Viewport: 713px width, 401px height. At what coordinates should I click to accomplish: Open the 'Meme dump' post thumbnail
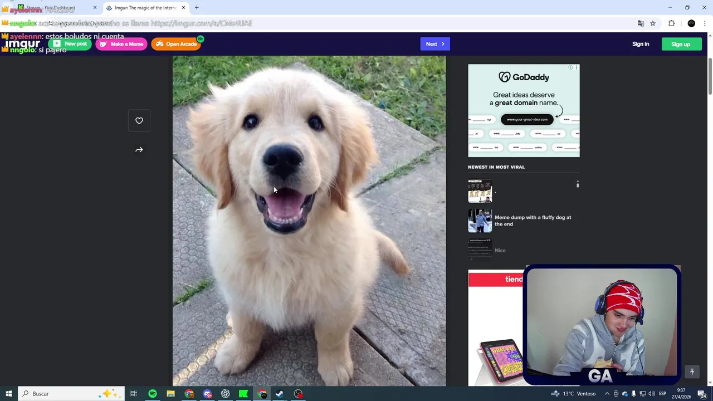point(480,221)
